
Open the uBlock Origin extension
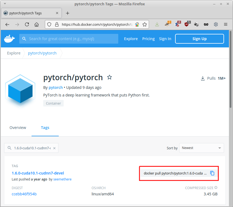pyautogui.click(x=187, y=24)
